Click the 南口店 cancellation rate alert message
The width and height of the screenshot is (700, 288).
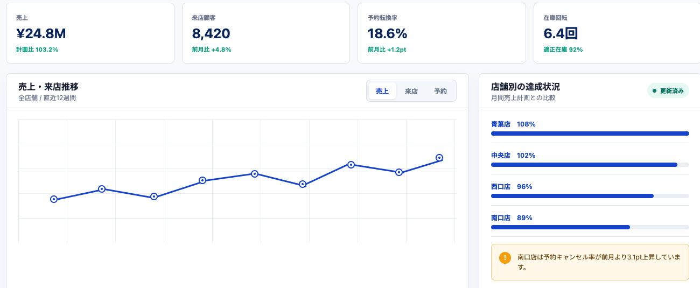pos(599,262)
